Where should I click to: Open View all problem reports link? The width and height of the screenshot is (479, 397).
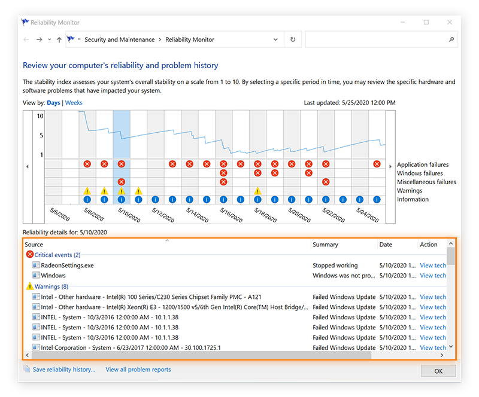pos(138,369)
